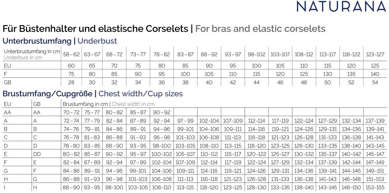This screenshot has width=389, height=193.
Task: Click GB band size 28 cell
Action: point(71,83)
